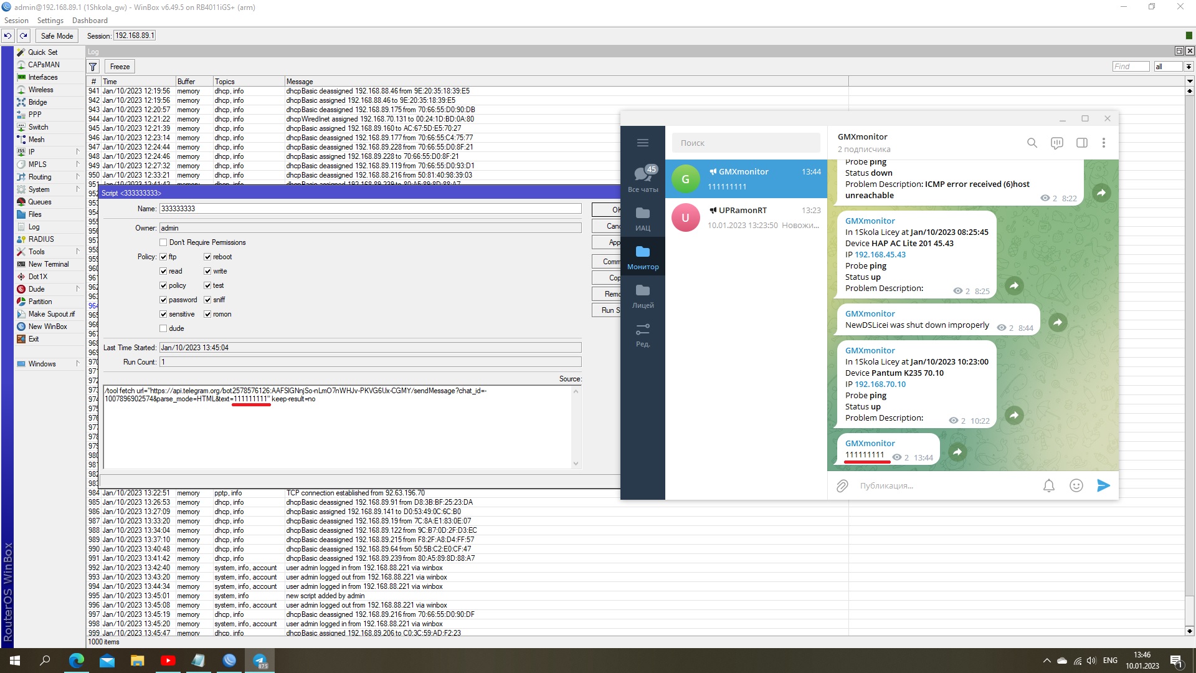Screen dimensions: 1196x673
Task: Uncheck read policy checkbox
Action: pos(163,271)
